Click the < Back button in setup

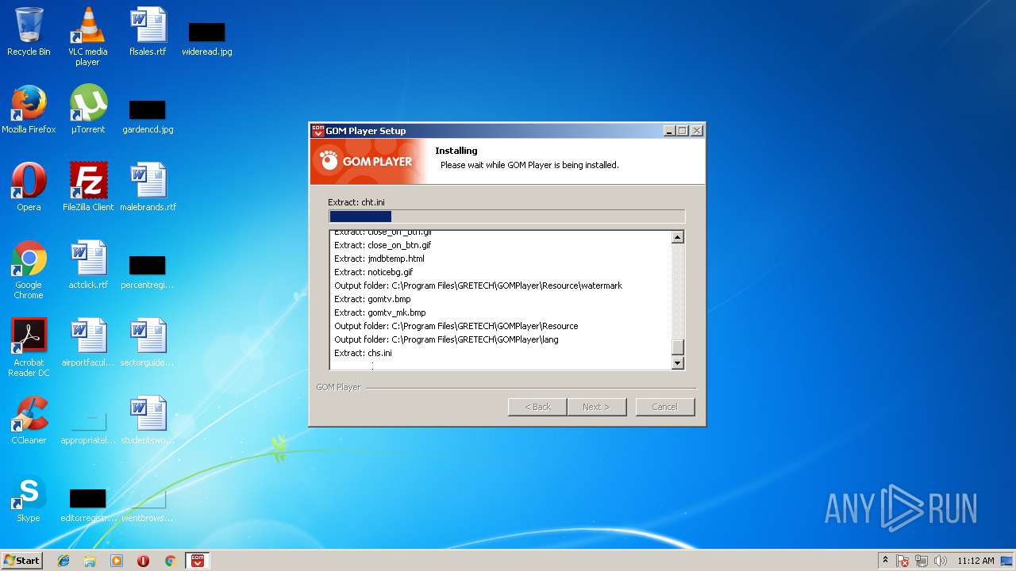(537, 407)
